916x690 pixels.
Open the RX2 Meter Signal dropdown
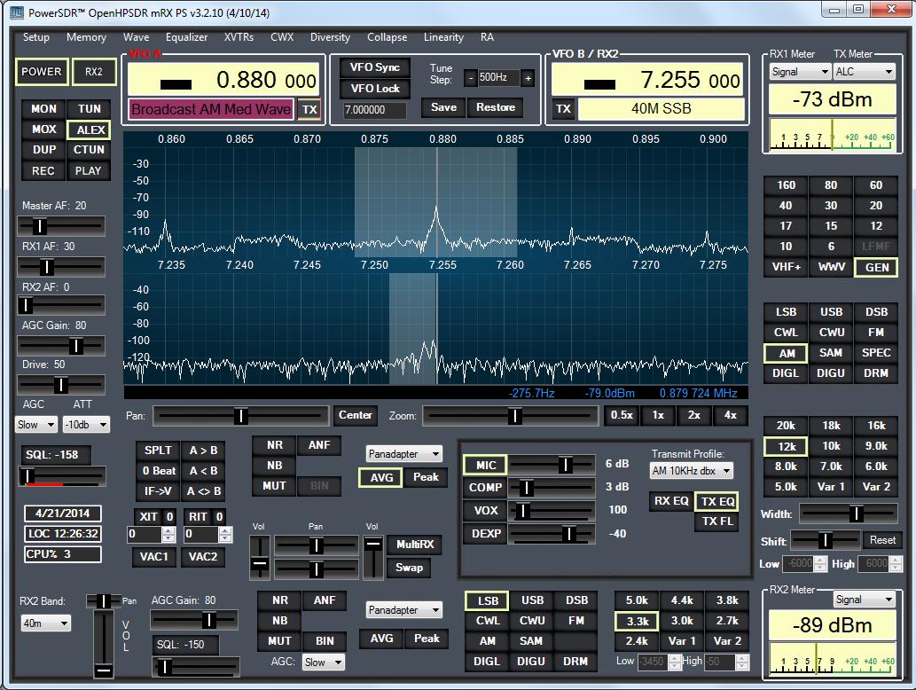[864, 599]
